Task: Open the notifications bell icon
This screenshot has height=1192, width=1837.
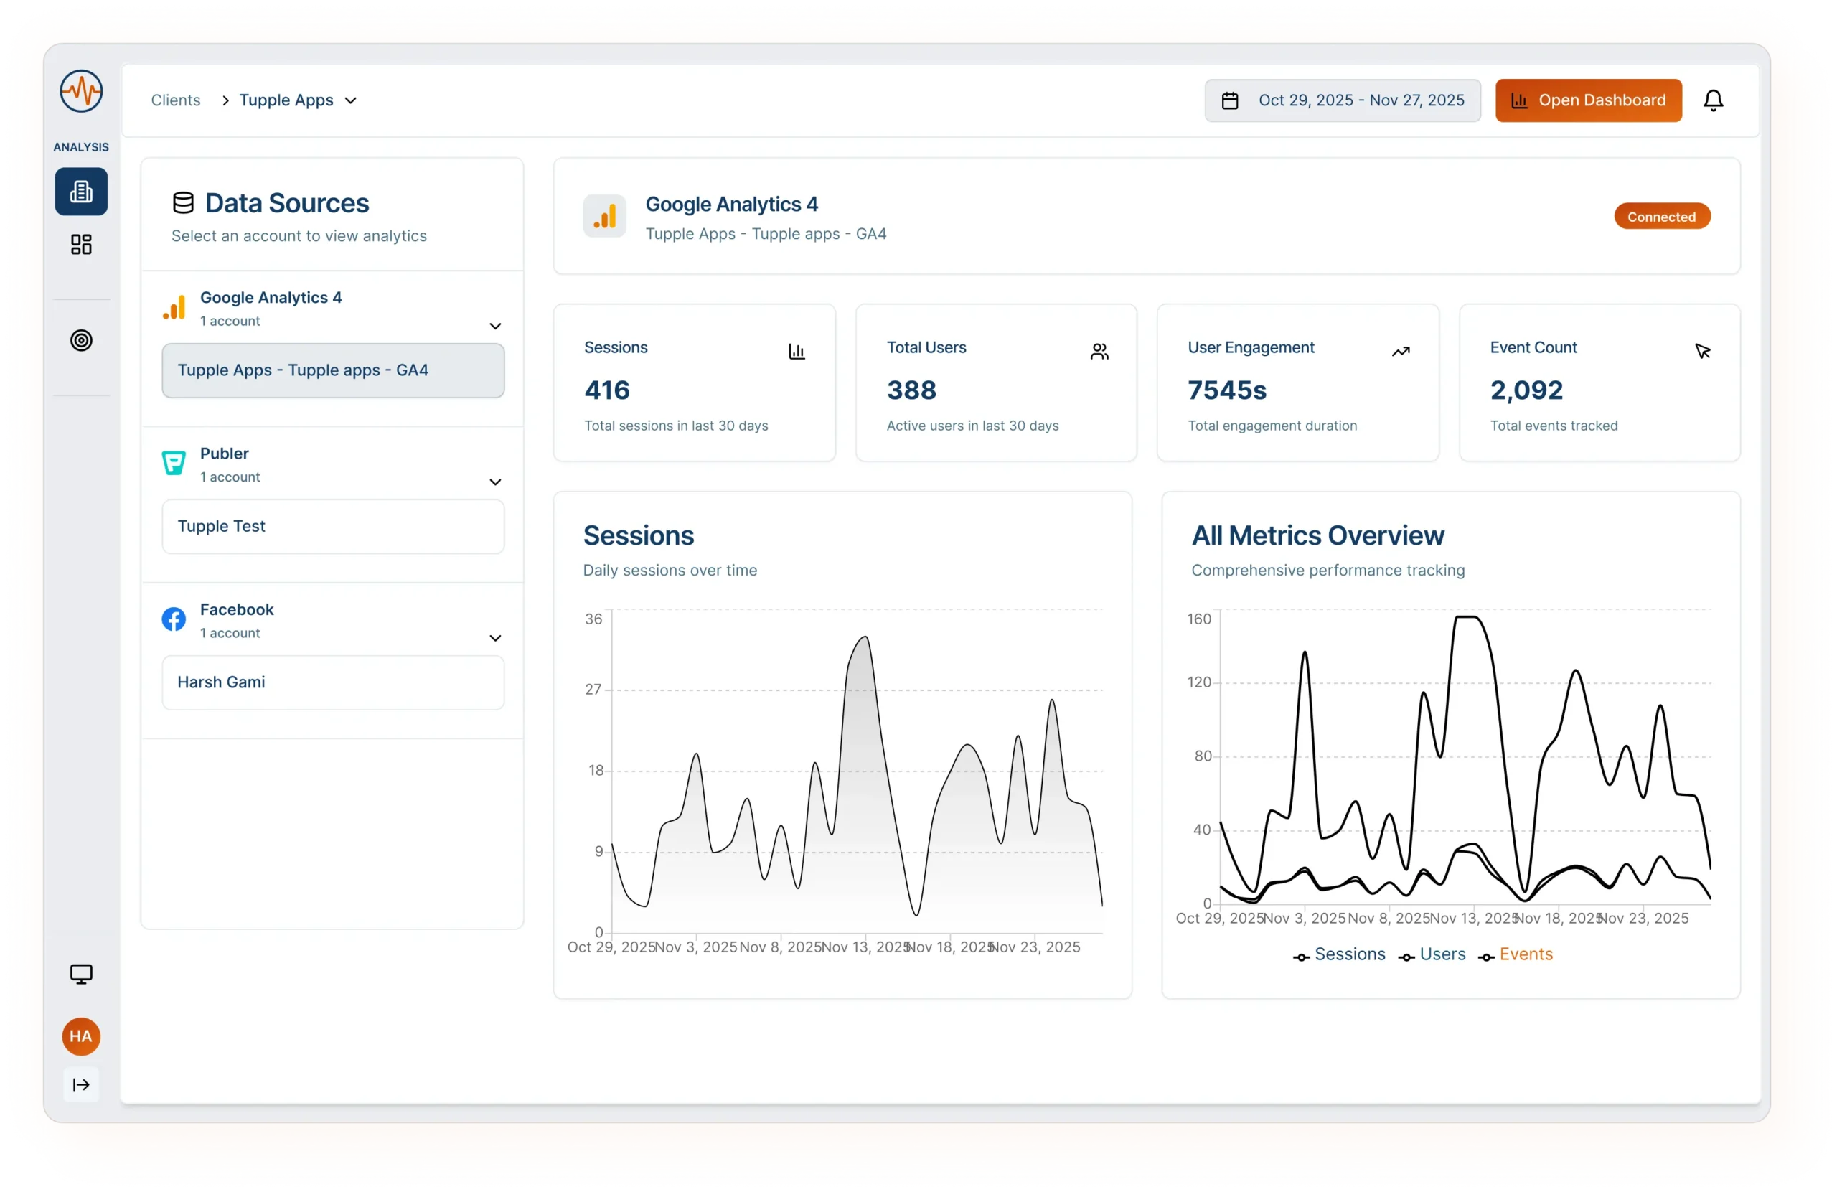Action: click(x=1713, y=100)
